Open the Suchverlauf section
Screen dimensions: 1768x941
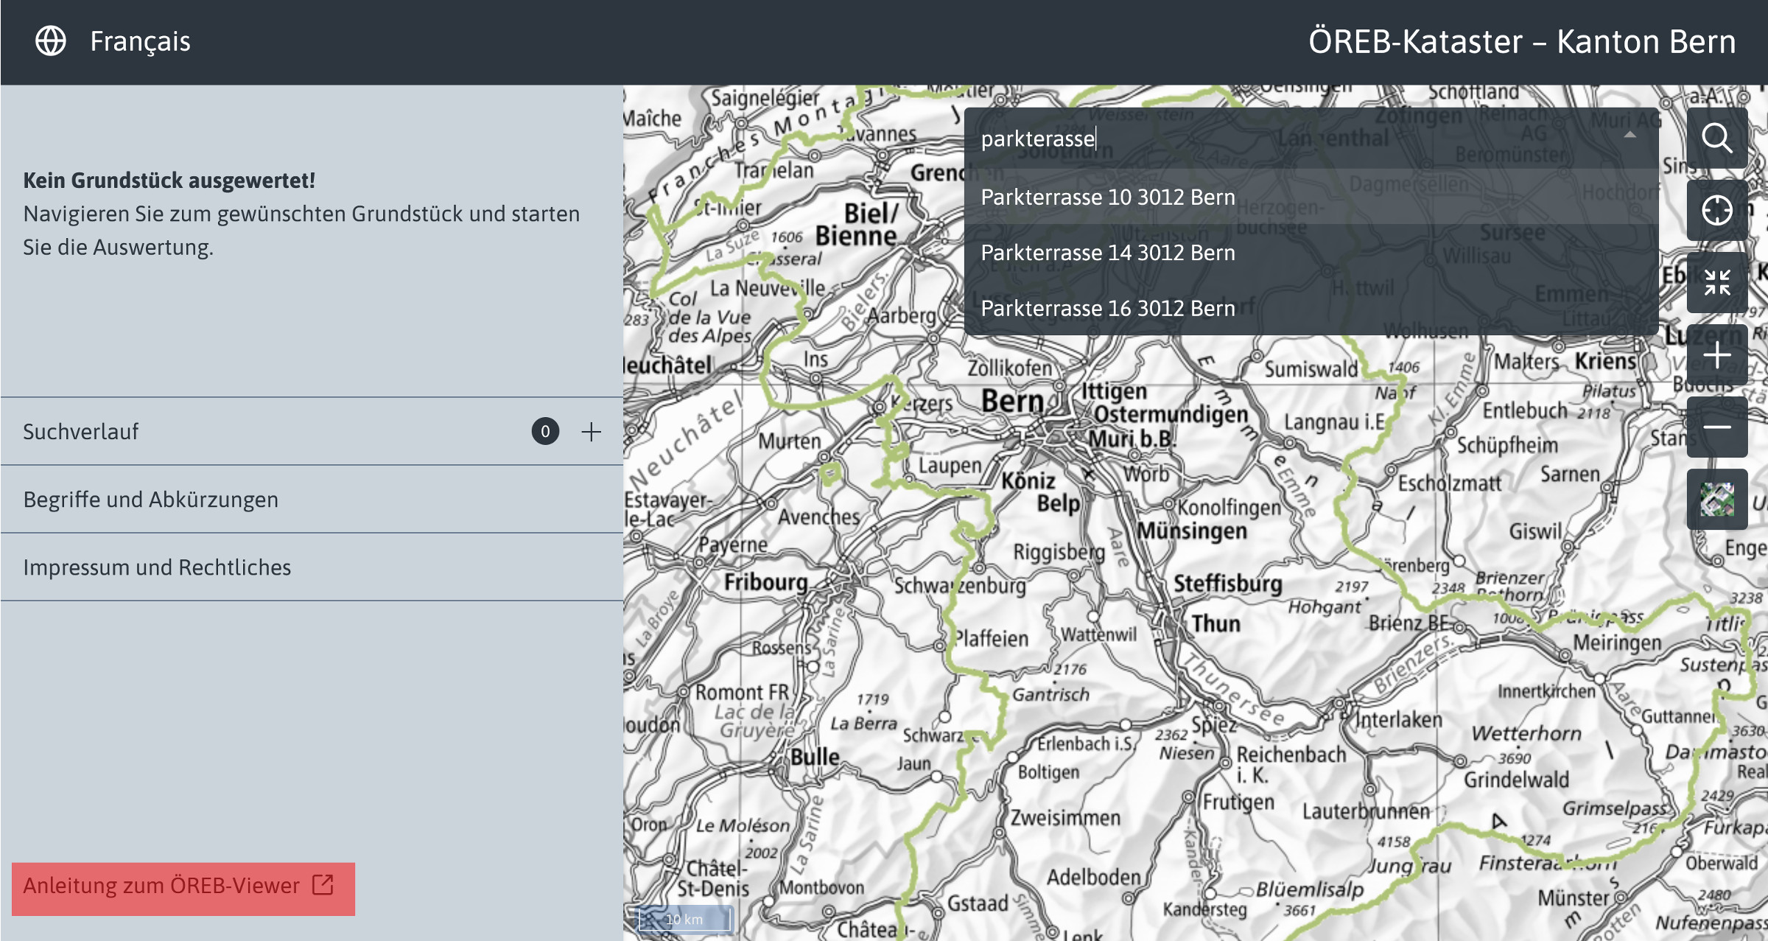point(312,432)
